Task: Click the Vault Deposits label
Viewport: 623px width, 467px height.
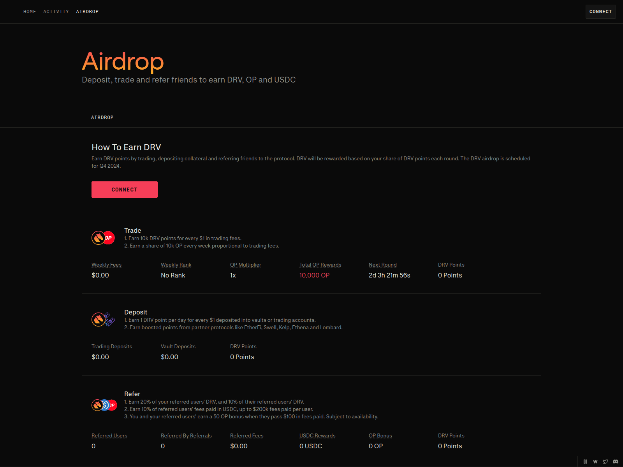Action: coord(178,346)
